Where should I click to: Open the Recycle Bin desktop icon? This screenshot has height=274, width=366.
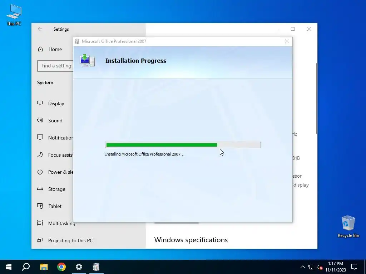tap(348, 227)
